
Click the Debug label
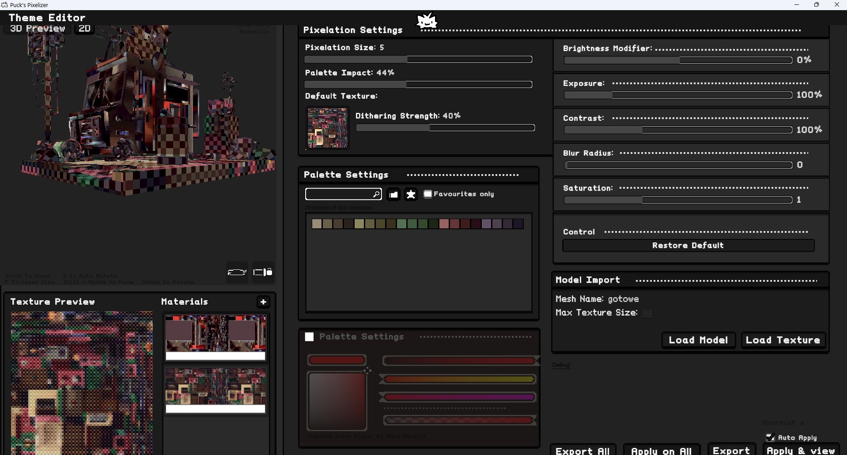click(561, 365)
